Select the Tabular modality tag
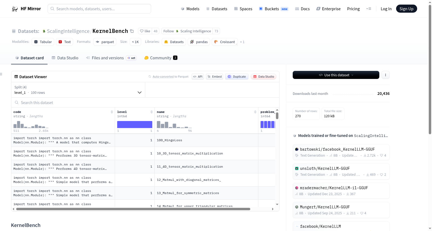Image resolution: width=432 pixels, height=231 pixels. (43, 42)
